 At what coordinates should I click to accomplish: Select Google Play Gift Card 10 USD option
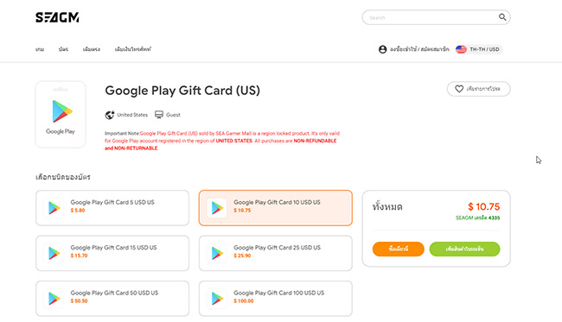coord(276,208)
